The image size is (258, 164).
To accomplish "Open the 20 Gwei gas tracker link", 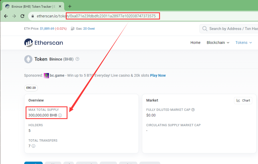I will pyautogui.click(x=89, y=29).
